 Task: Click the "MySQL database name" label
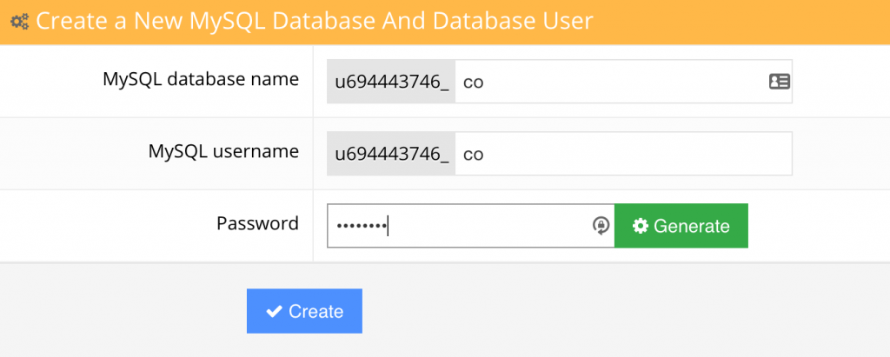click(201, 79)
